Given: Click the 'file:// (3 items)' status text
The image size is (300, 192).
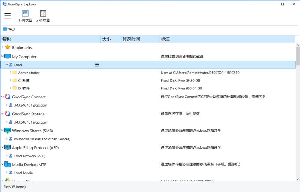Looking at the screenshot, I should (15, 187).
